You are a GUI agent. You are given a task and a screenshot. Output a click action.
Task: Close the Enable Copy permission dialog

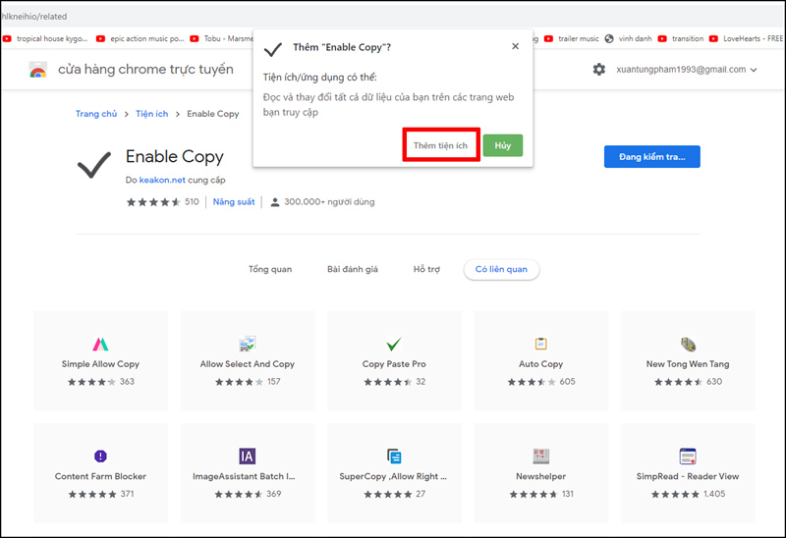(515, 46)
